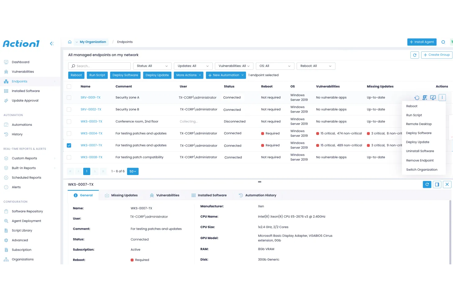Expand the WKS-0007-TX panel to full view
This screenshot has width=453, height=302.
(x=437, y=184)
